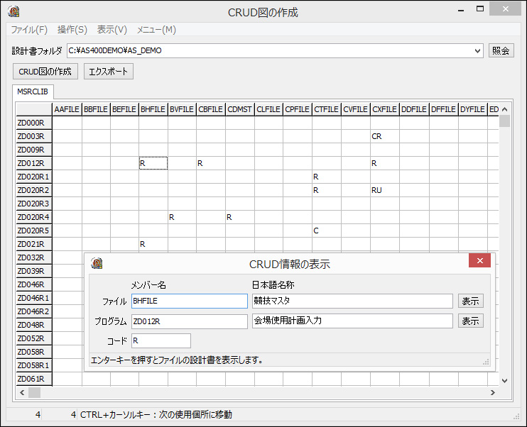Click the vertical scrollbar up arrow

[x=504, y=109]
